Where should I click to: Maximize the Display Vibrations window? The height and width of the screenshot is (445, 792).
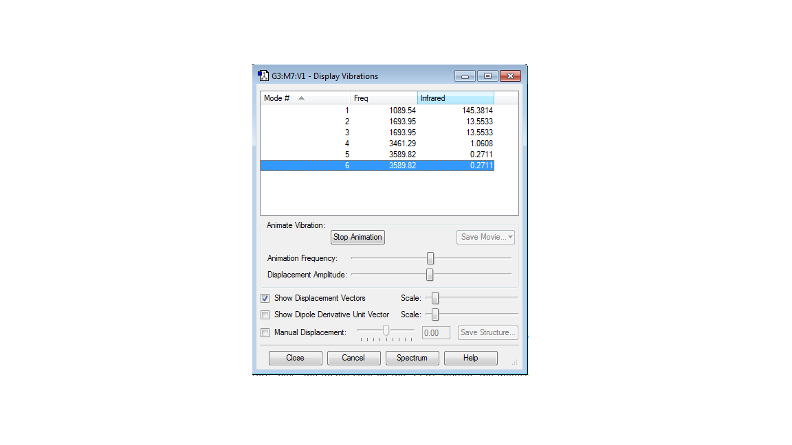(x=487, y=76)
